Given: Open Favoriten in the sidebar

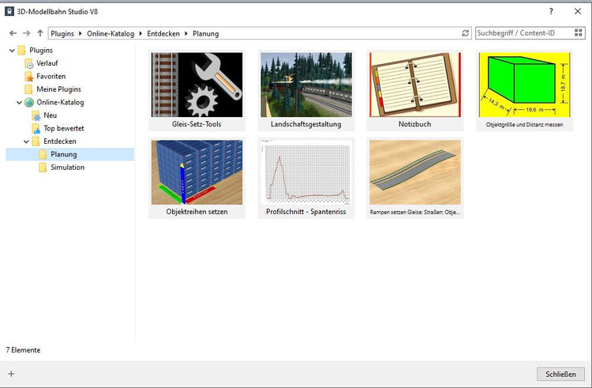Looking at the screenshot, I should [x=51, y=76].
